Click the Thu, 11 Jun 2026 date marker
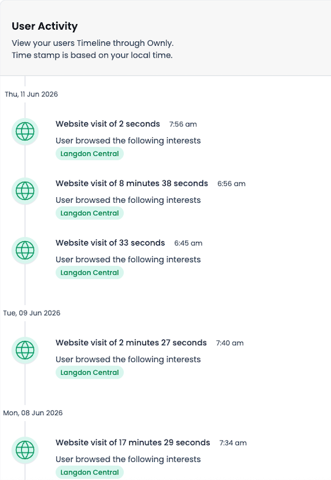This screenshot has height=480, width=331. click(31, 94)
